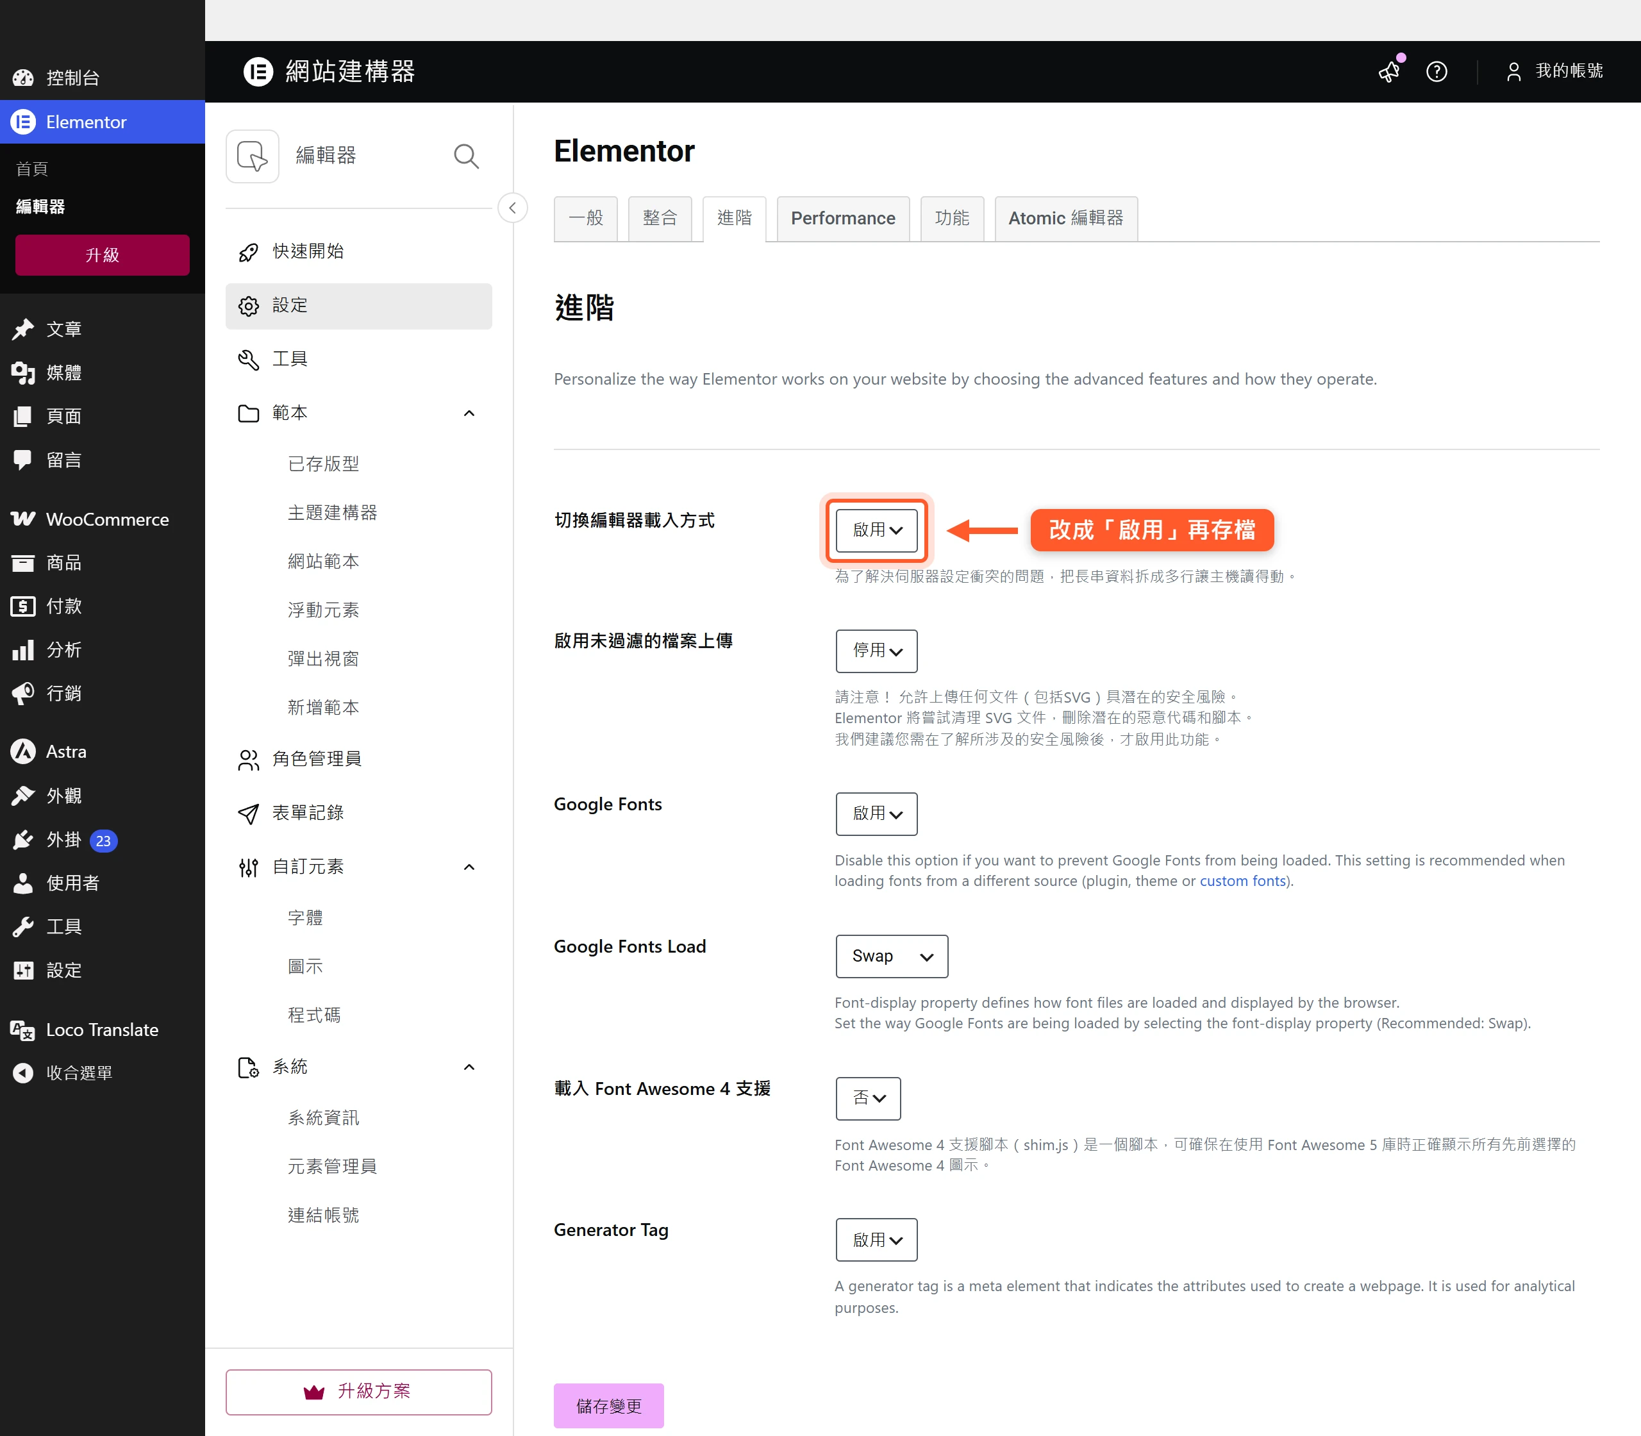Click the 儲存變更 save button

[x=609, y=1405]
